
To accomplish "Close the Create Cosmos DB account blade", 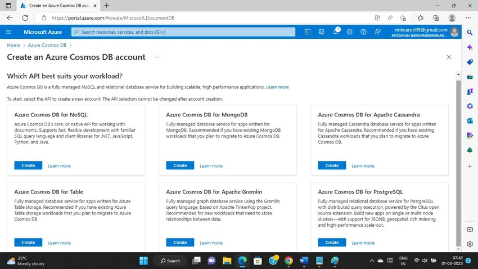I will tap(449, 57).
